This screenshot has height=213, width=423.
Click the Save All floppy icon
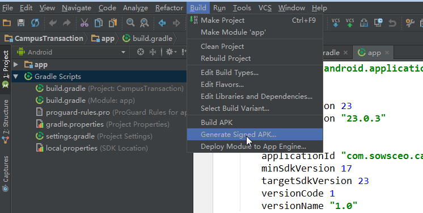21,23
